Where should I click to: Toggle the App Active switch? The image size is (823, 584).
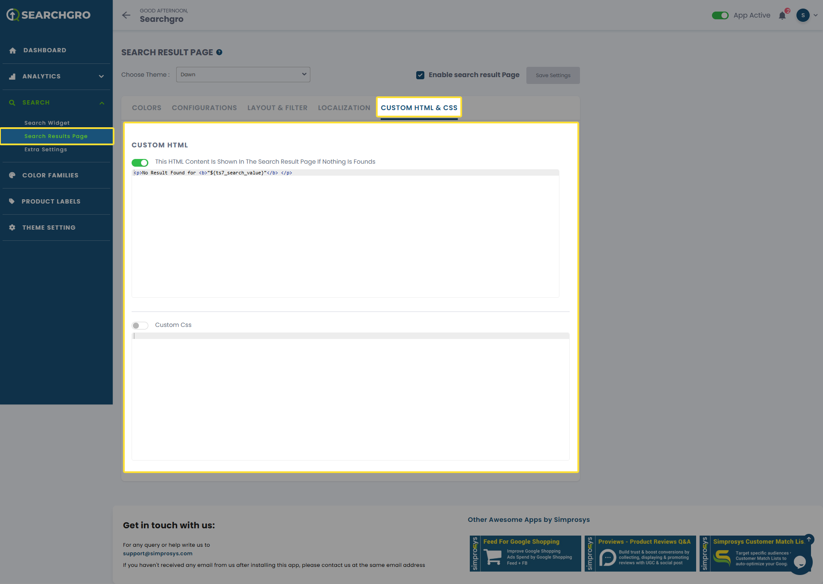click(720, 15)
